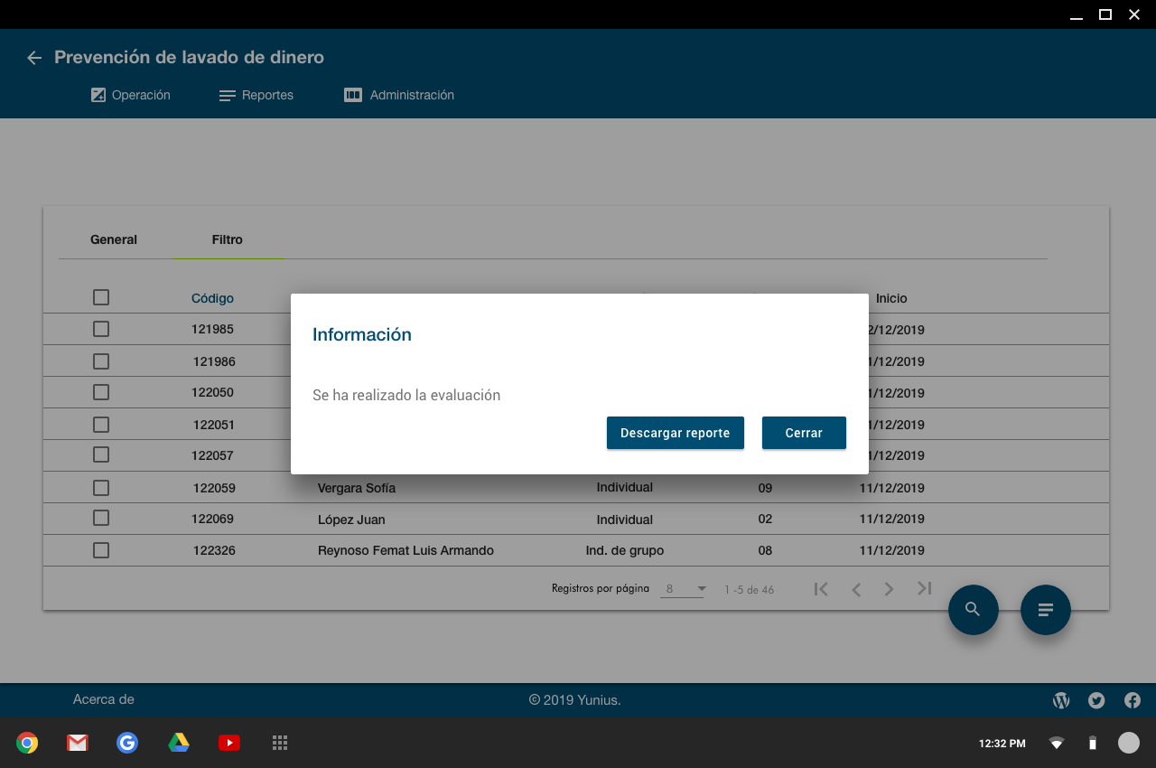
Task: Go to the first page of records
Action: [821, 589]
